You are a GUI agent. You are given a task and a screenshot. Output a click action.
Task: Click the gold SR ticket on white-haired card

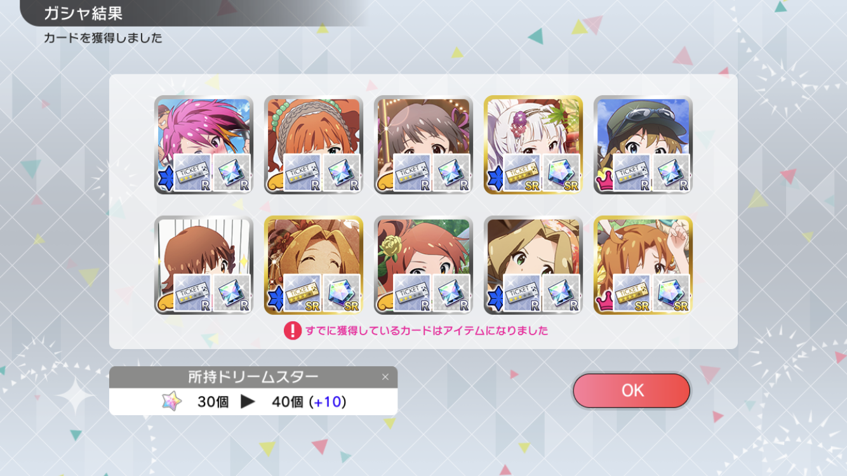pos(522,173)
